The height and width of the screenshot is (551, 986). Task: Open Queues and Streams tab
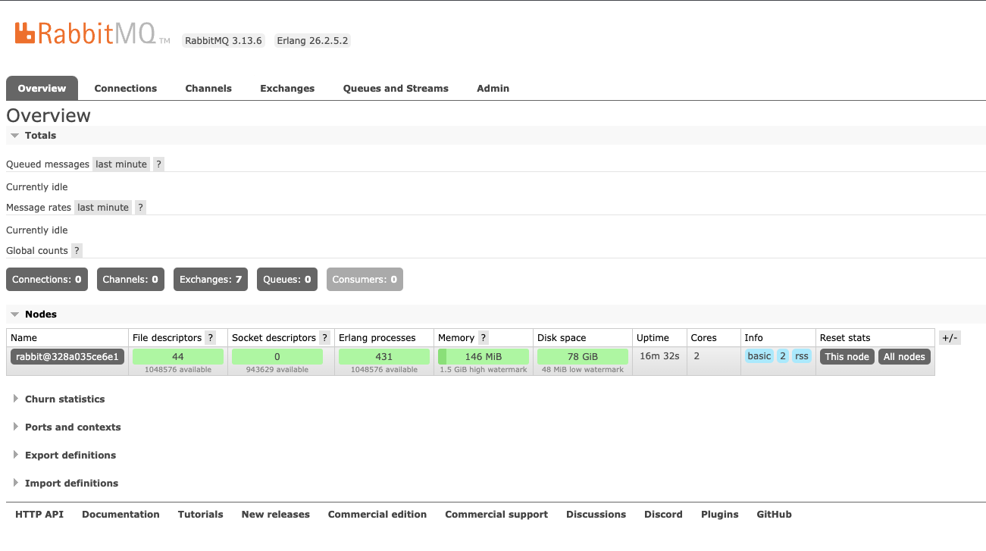396,88
